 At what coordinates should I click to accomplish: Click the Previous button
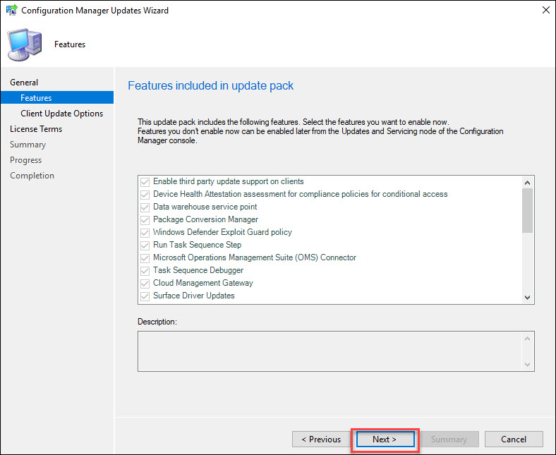tap(321, 439)
